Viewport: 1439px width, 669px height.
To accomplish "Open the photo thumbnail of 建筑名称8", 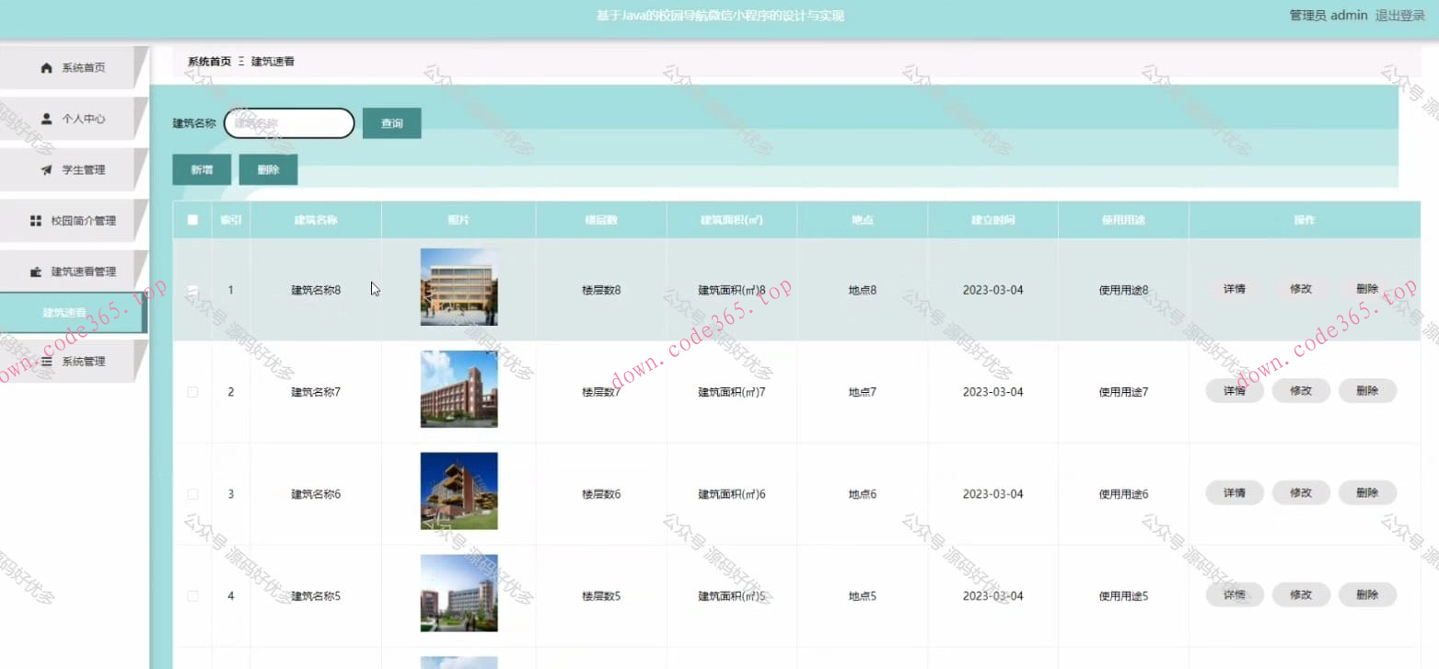I will click(458, 287).
